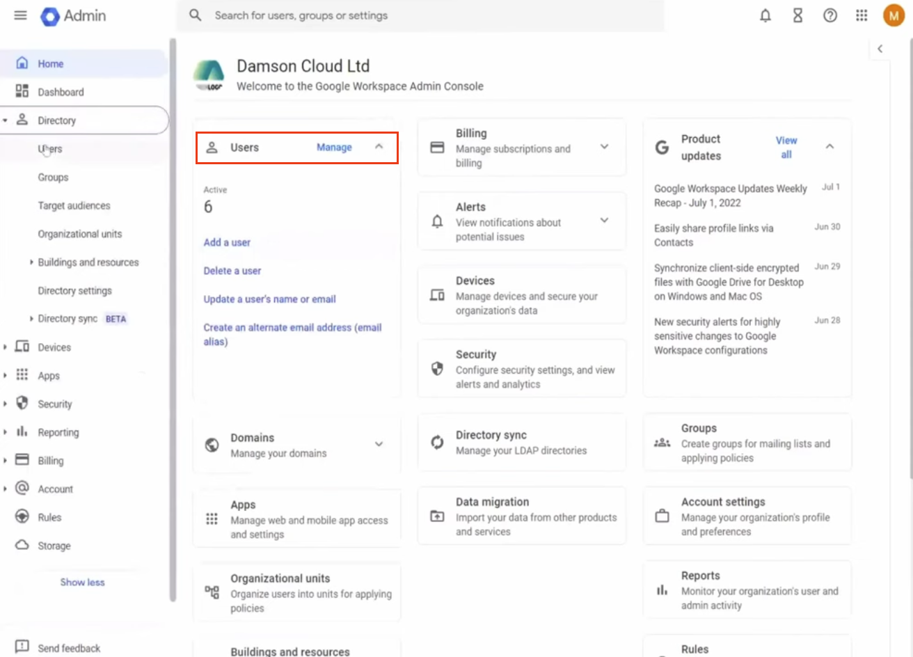Click the notifications bell icon
Image resolution: width=913 pixels, height=657 pixels.
[x=765, y=15]
